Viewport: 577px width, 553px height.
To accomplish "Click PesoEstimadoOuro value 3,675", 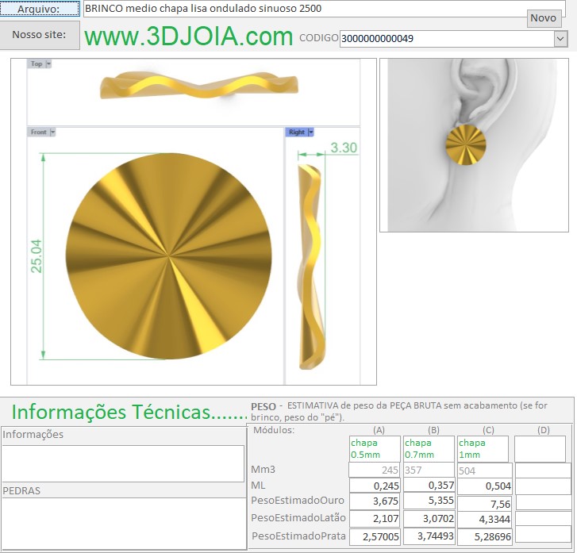I will point(375,502).
